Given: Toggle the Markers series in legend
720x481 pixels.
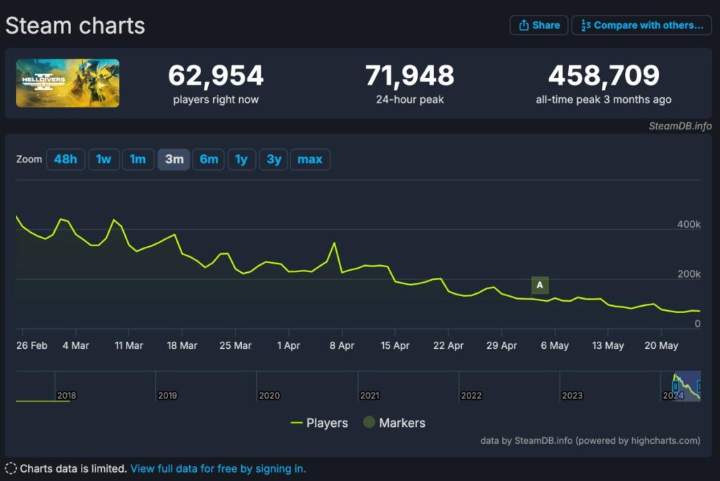Looking at the screenshot, I should pyautogui.click(x=394, y=423).
